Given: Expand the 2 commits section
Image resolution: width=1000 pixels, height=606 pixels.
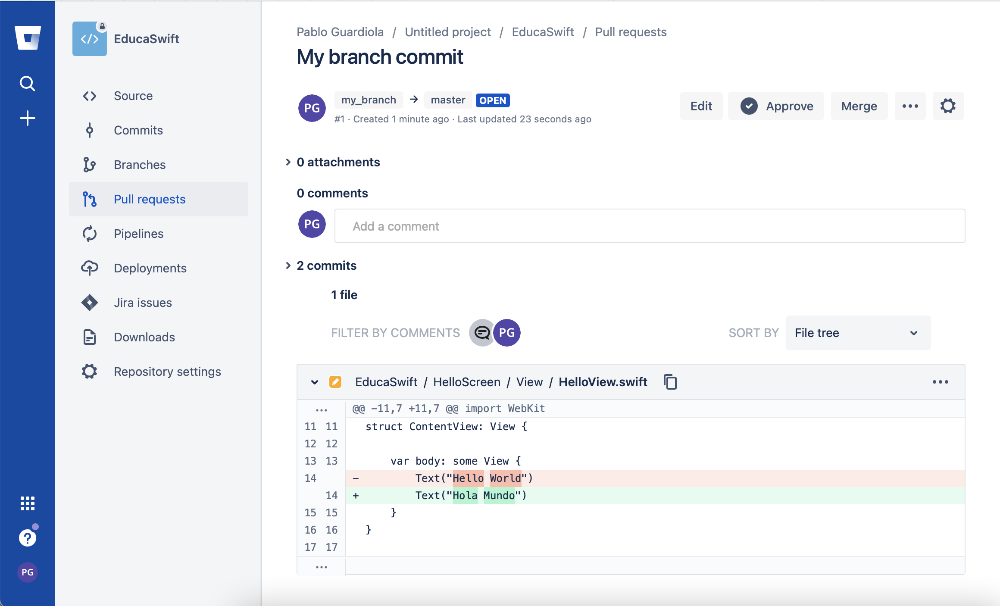Looking at the screenshot, I should click(288, 266).
